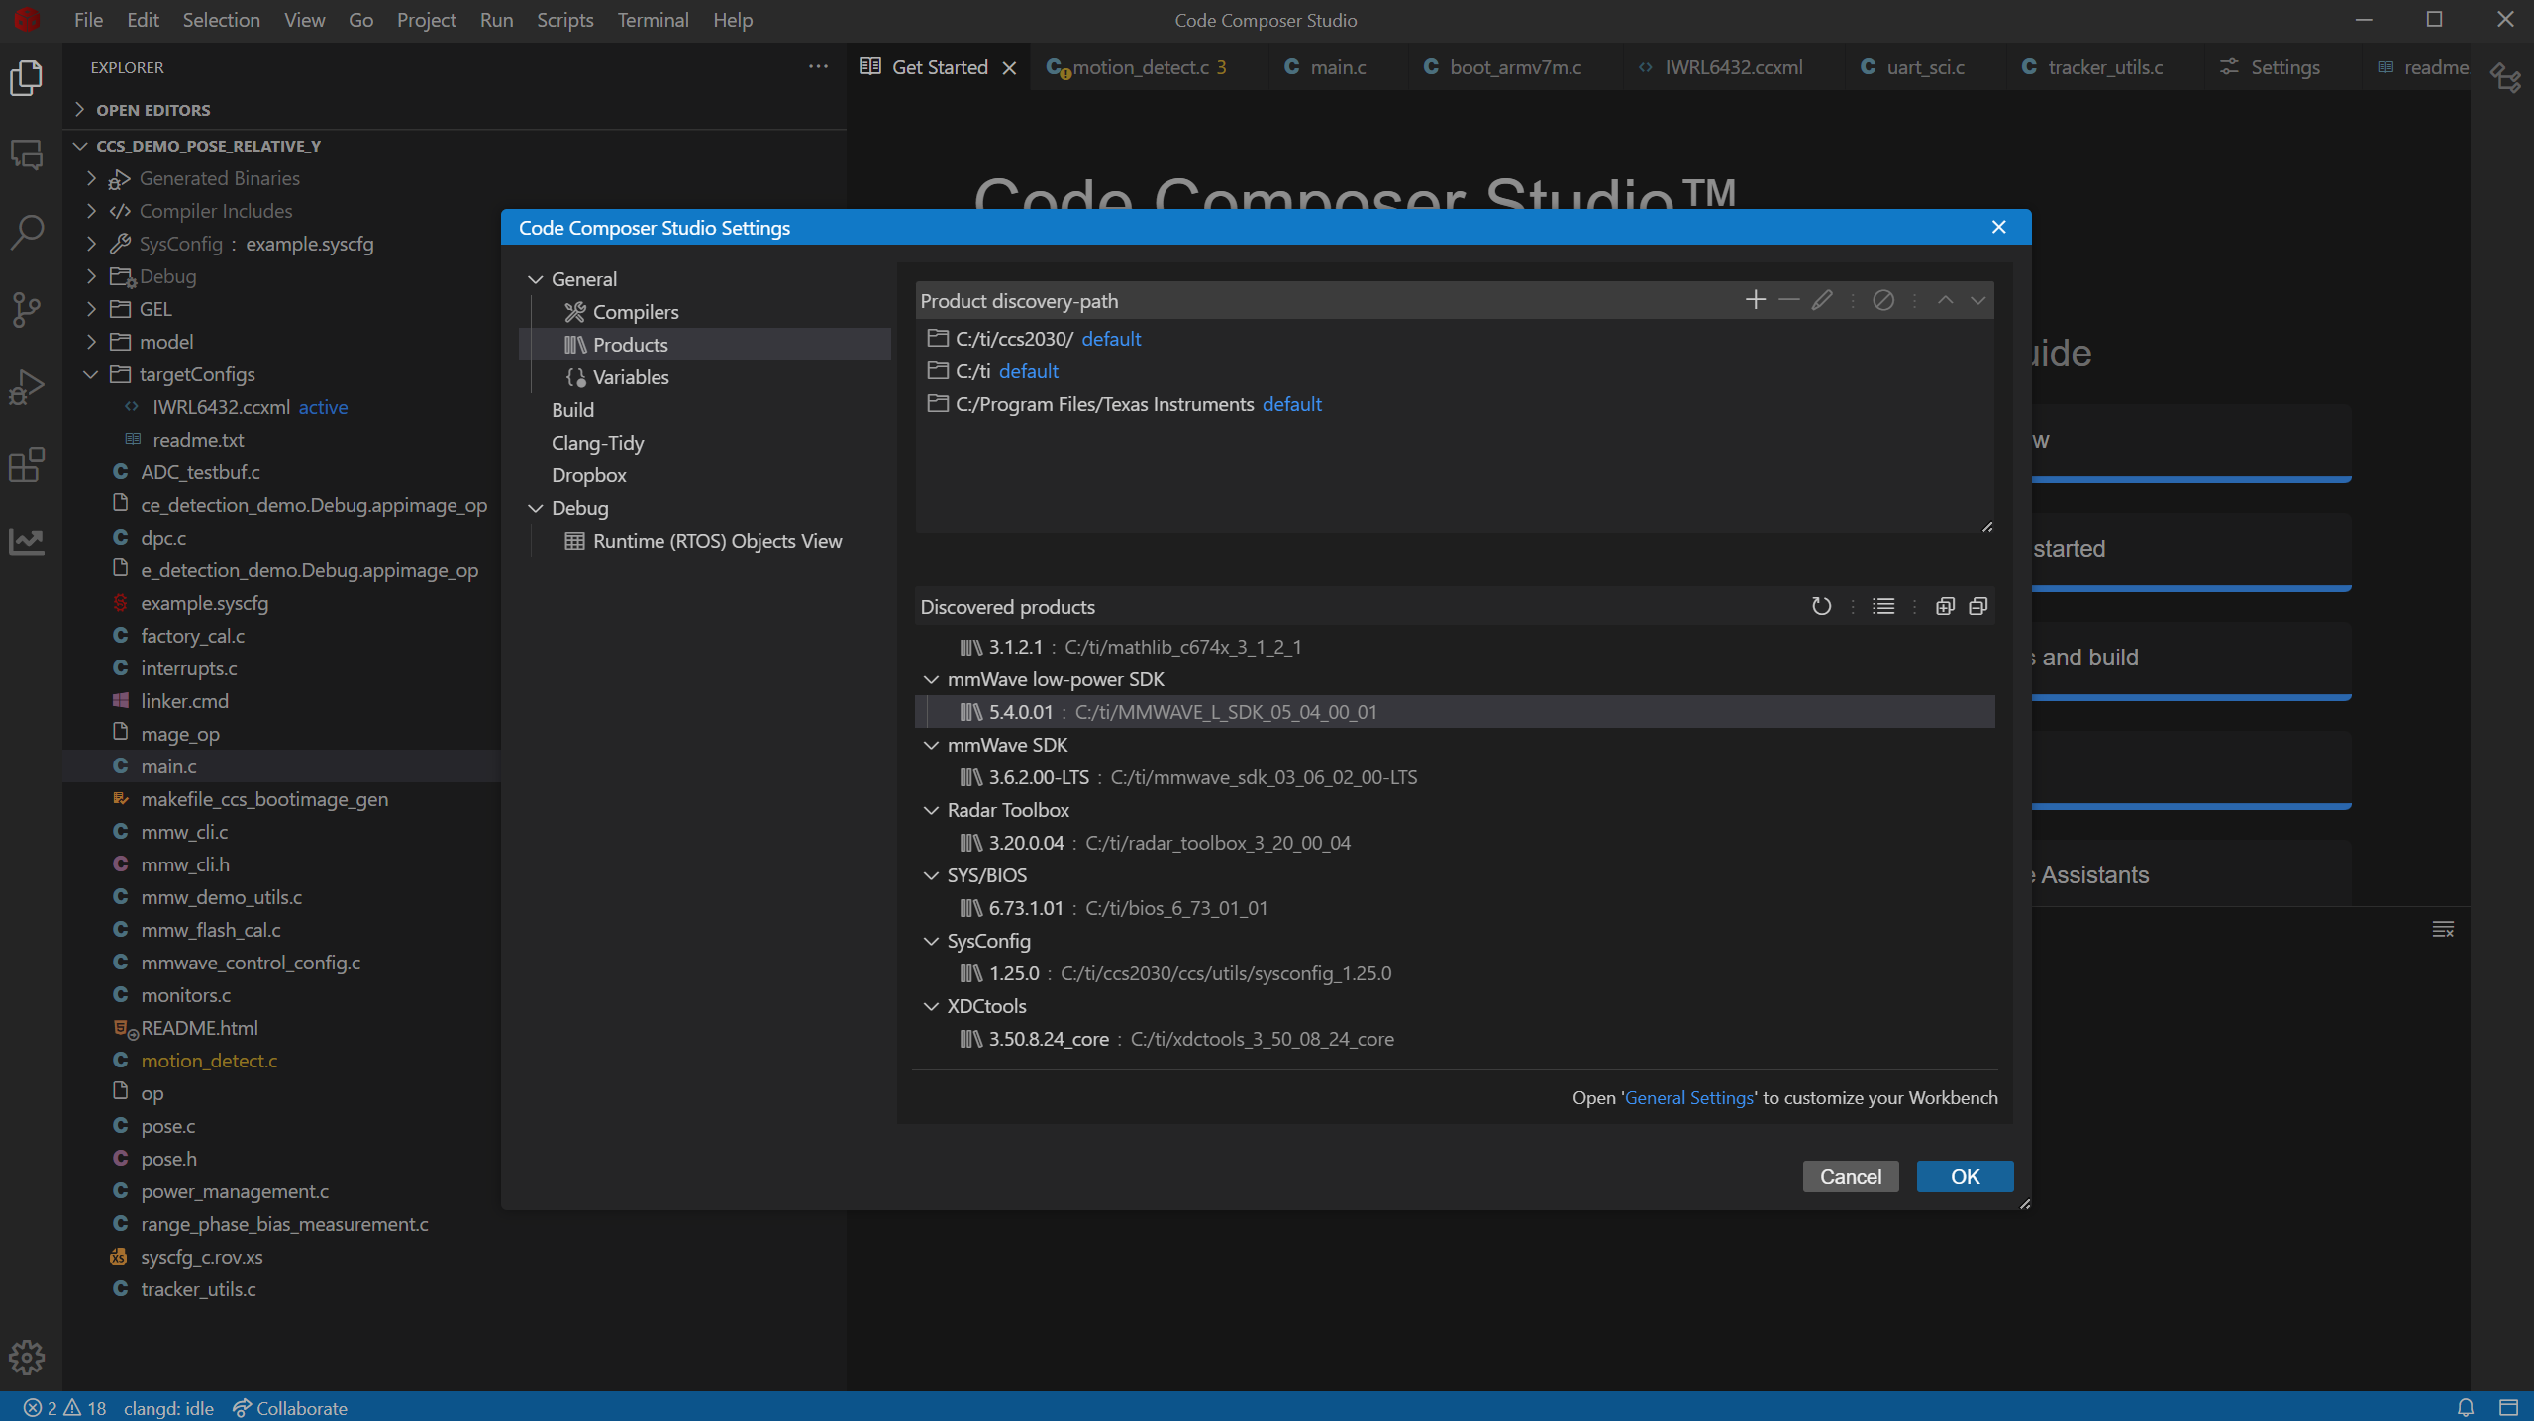Click OK button in settings dialog

click(1965, 1176)
